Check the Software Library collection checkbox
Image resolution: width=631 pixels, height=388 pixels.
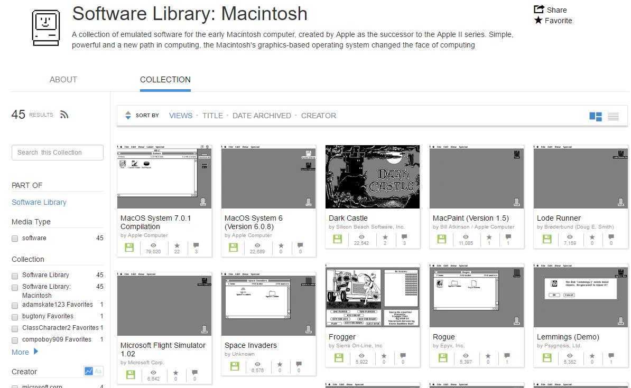(x=15, y=276)
